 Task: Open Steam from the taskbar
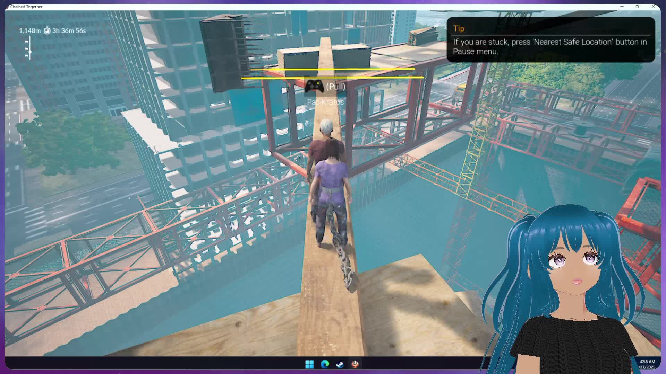coord(340,364)
